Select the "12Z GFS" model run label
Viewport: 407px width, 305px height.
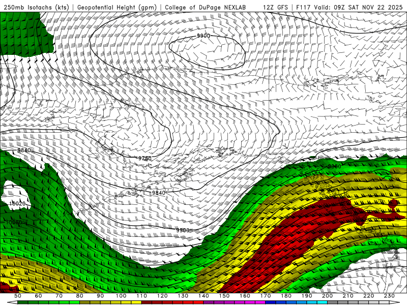click(275, 7)
